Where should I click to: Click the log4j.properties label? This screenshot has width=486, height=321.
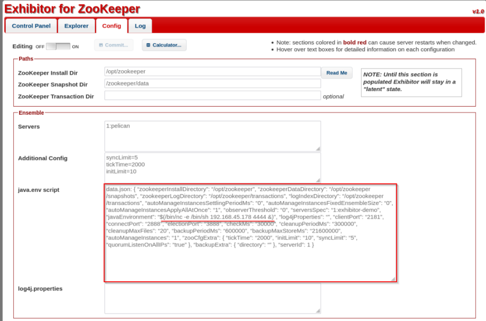(40, 289)
